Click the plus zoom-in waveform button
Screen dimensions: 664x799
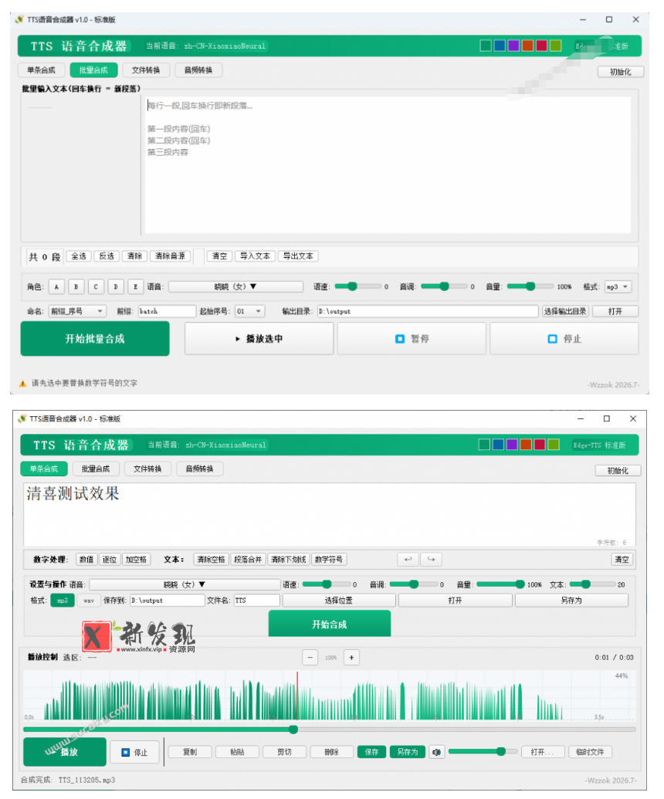click(x=351, y=657)
